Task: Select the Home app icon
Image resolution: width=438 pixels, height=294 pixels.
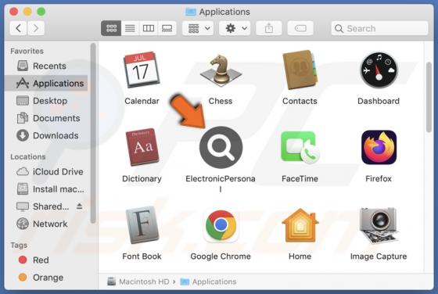Action: point(300,225)
